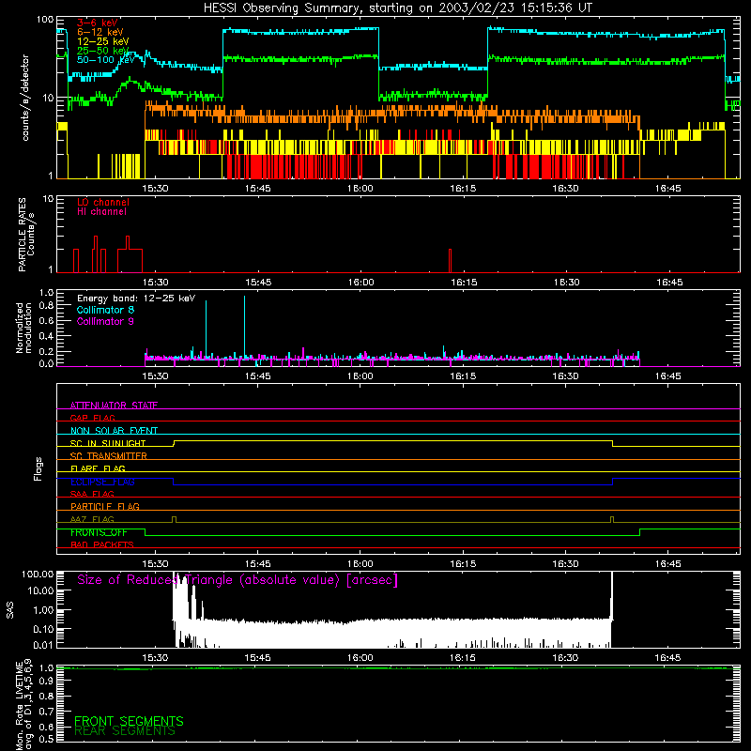The width and height of the screenshot is (751, 751).
Task: Click the SC_TRANSMITTER flag label
Action: coord(109,455)
